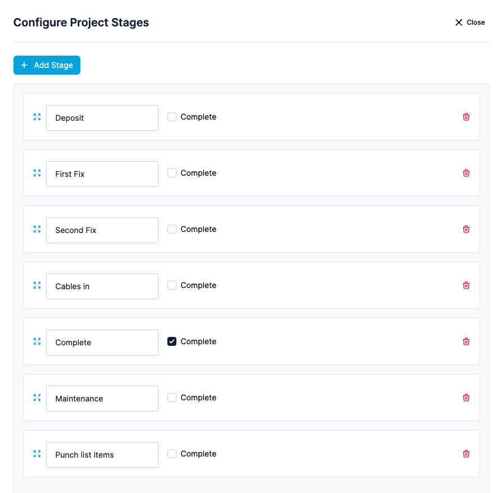501x493 pixels.
Task: Focus the Maintenance name input
Action: click(x=102, y=399)
